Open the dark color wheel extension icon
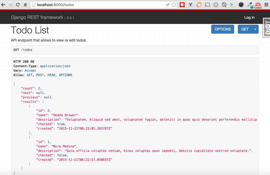The image size is (270, 175). click(241, 5)
